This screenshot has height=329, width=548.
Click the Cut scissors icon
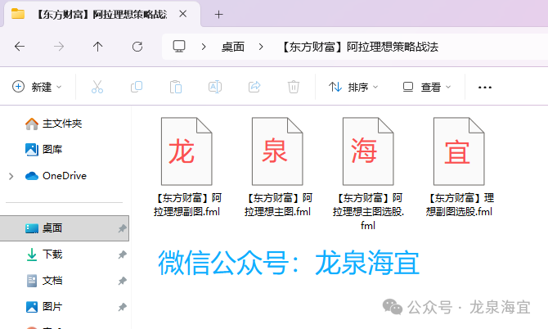coord(97,87)
